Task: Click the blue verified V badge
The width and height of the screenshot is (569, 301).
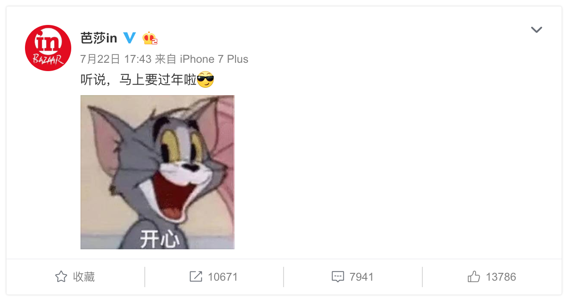Action: [x=130, y=38]
